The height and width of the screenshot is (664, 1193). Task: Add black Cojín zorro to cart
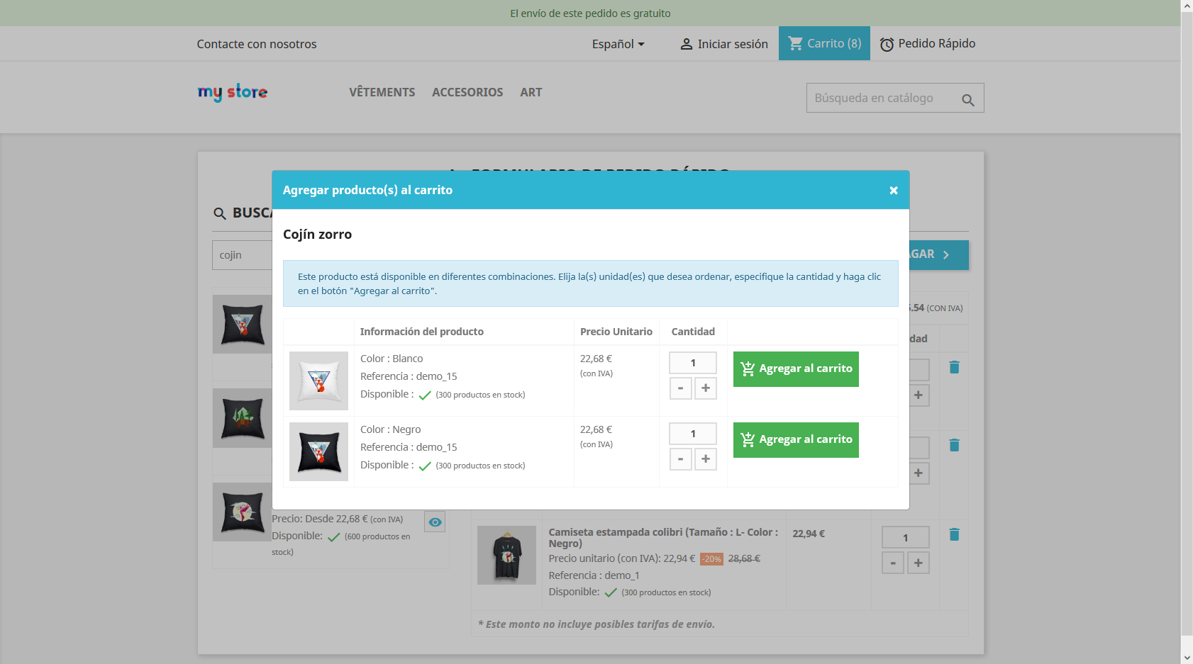(x=795, y=440)
